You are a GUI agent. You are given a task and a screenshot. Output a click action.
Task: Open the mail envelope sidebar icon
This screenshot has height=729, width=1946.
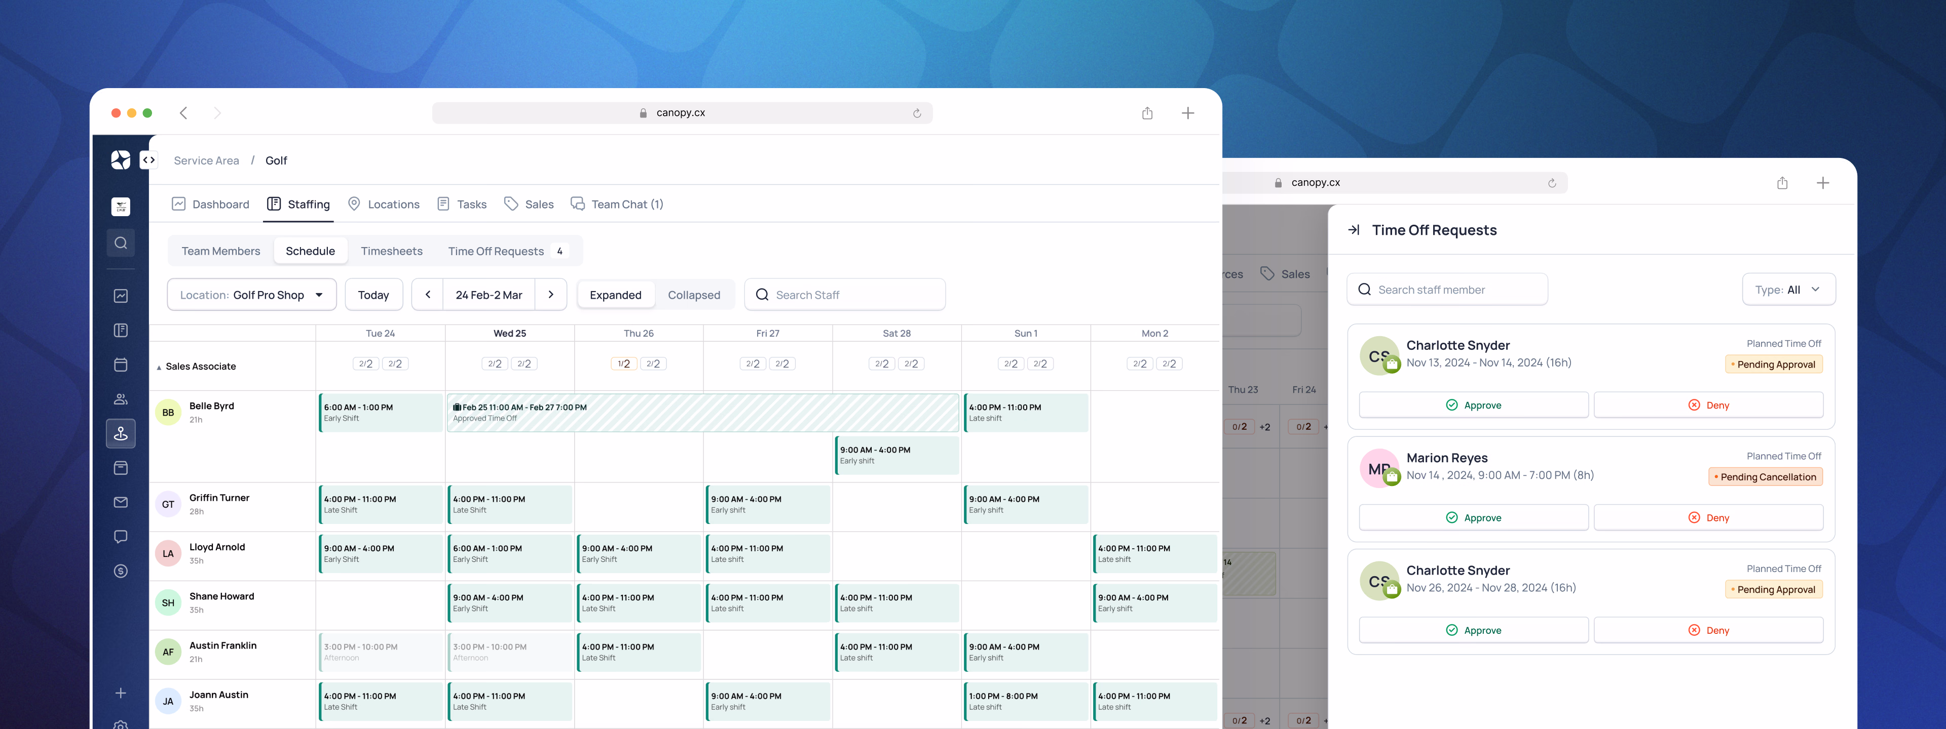(x=121, y=503)
